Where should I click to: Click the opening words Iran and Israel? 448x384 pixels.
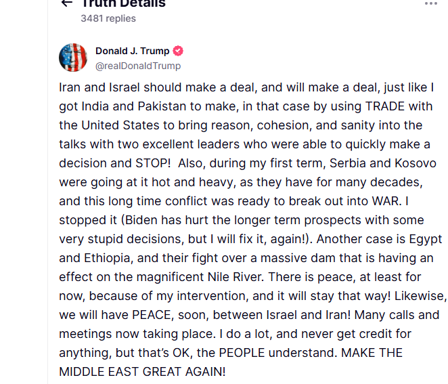99,87
